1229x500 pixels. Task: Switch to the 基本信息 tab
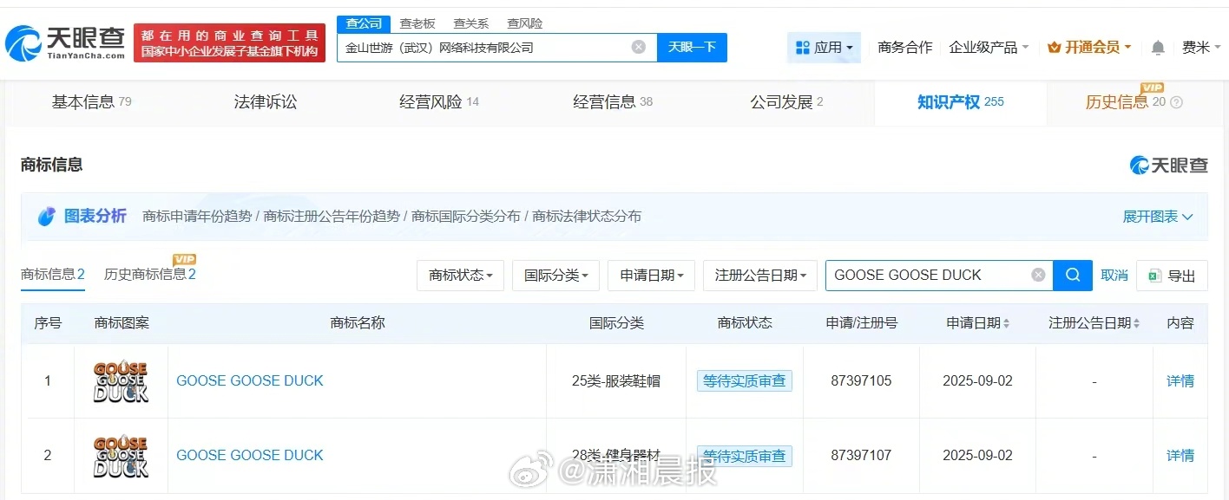point(91,102)
